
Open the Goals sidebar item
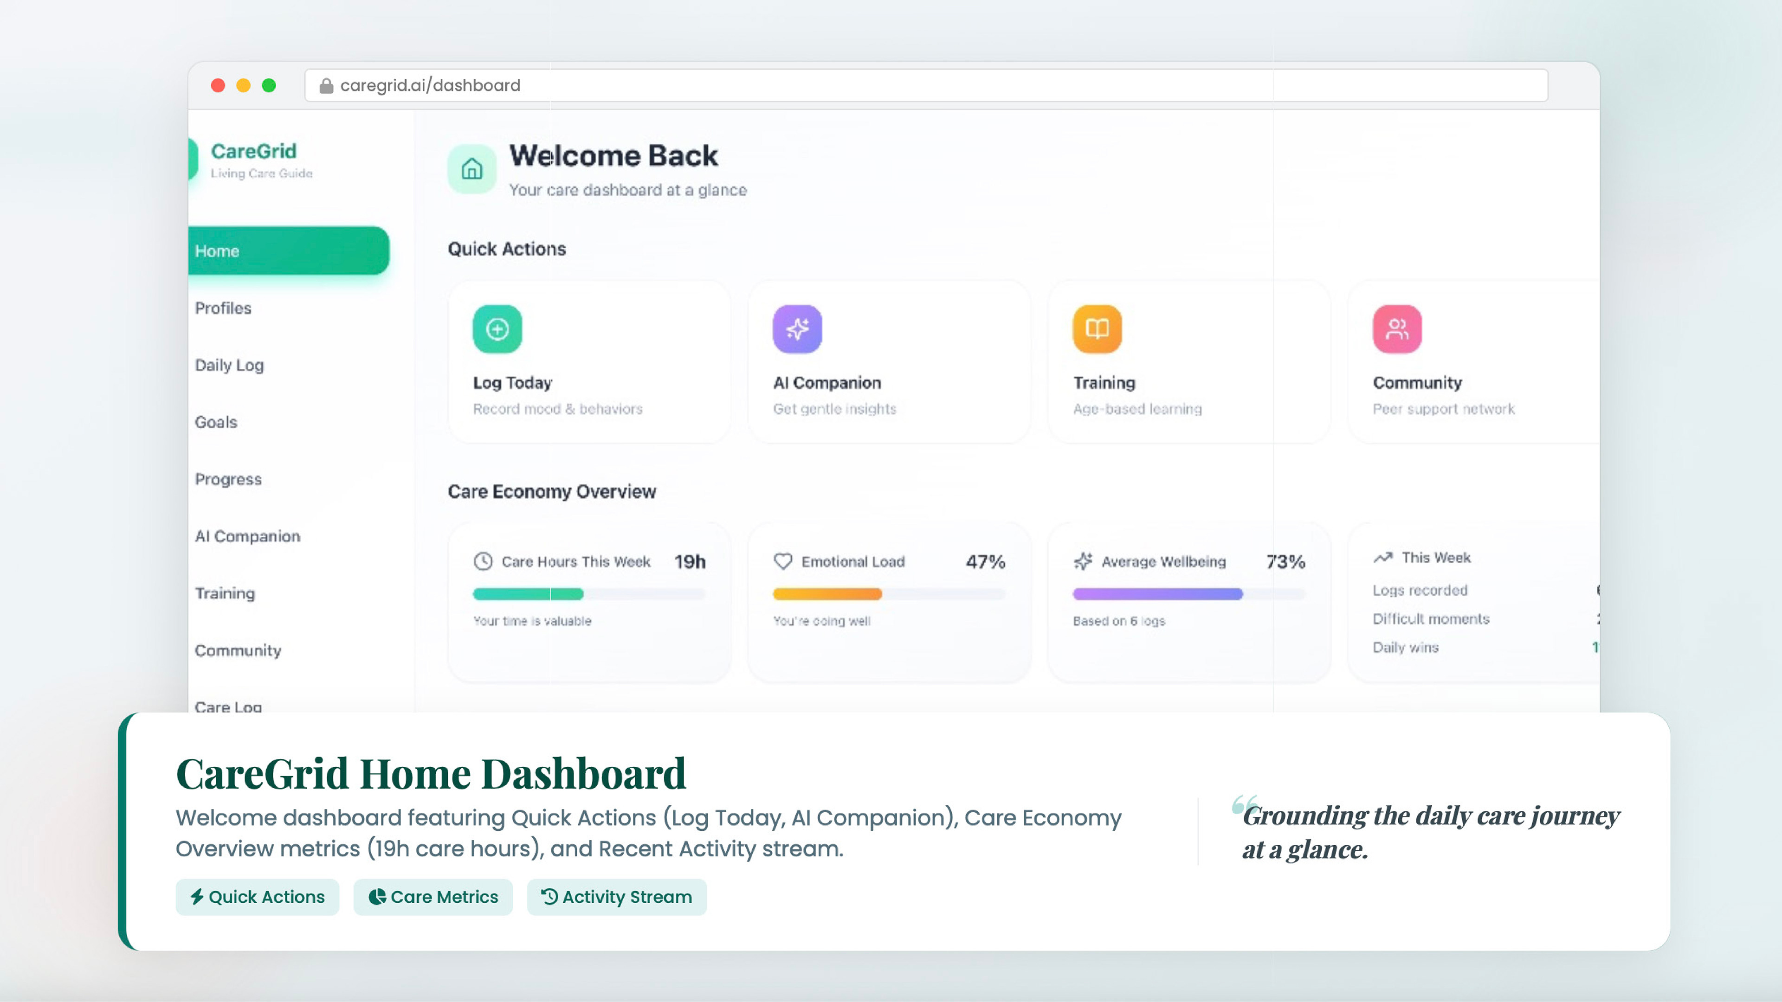[216, 422]
